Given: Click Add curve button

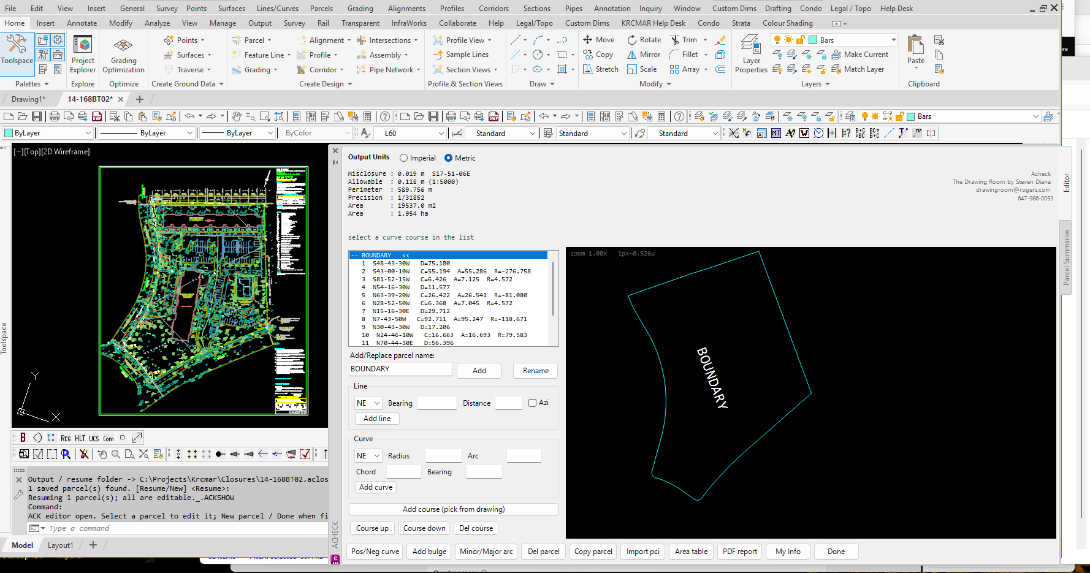Looking at the screenshot, I should [376, 487].
